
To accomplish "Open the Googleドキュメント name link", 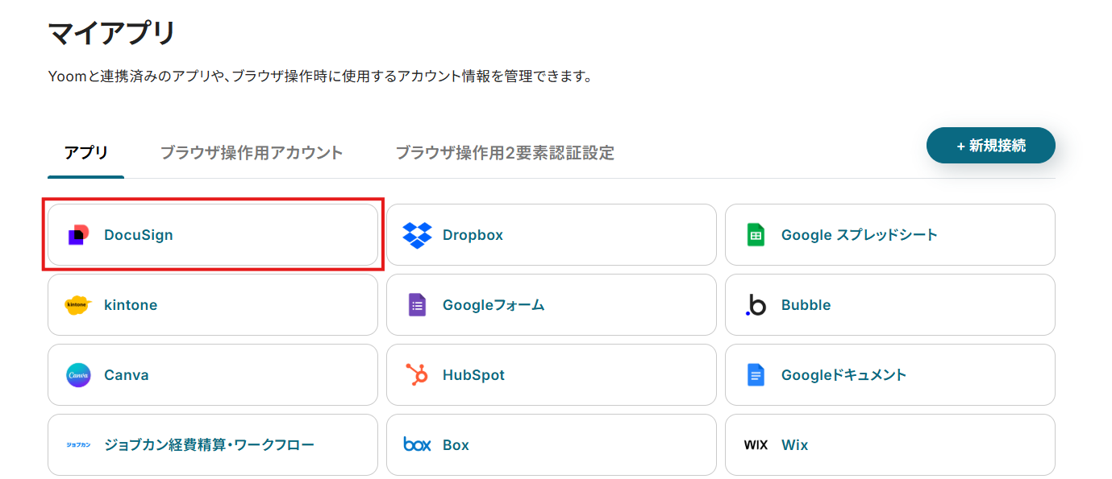I will click(x=843, y=375).
